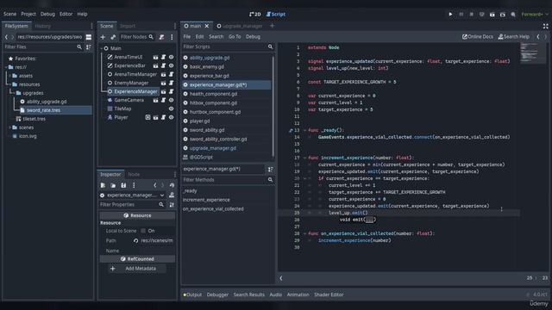Toggle Local to Scene checkbox

[x=143, y=231]
